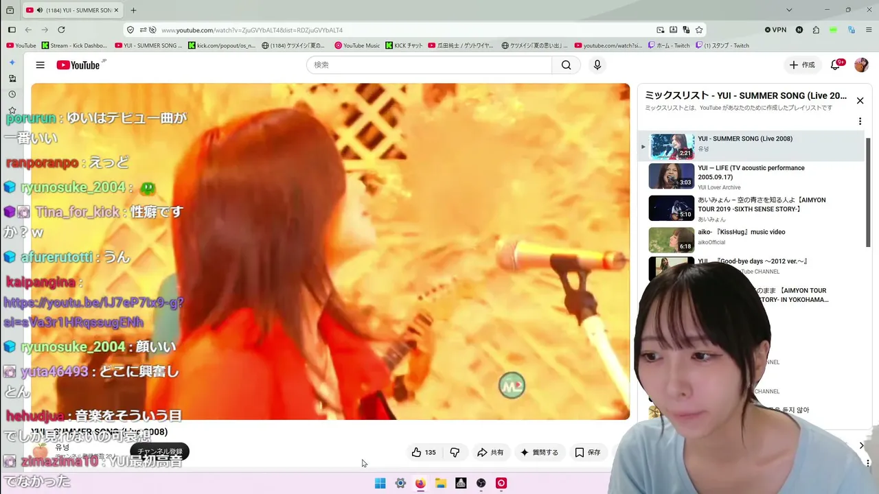This screenshot has height=494, width=879.
Task: Click the mix playlist scrollbar
Action: 868,192
